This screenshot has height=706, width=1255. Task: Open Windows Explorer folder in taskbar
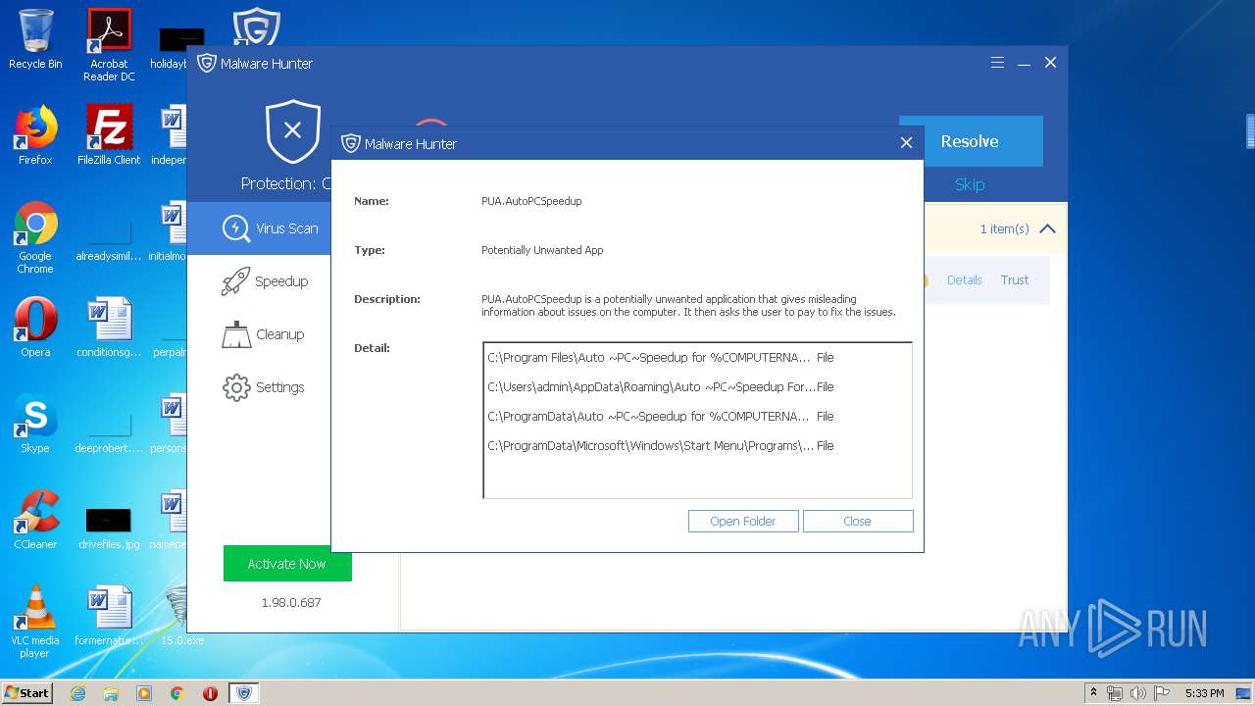111,693
